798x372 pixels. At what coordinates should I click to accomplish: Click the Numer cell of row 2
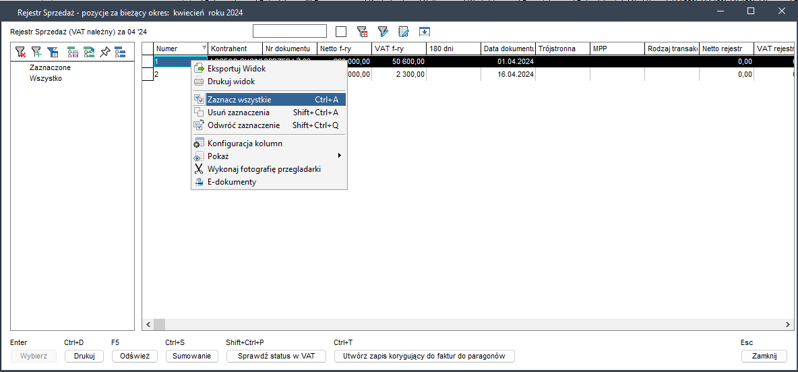click(x=172, y=74)
